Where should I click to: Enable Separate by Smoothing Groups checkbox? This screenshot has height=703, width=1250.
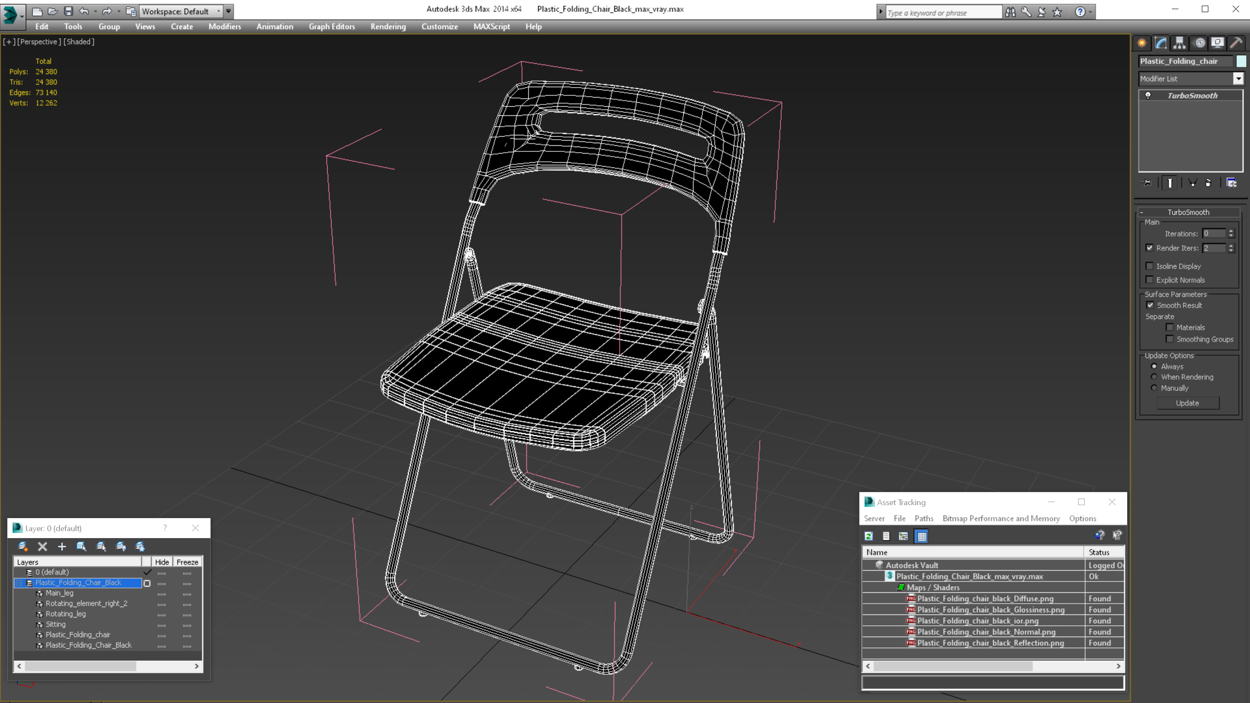click(1170, 339)
